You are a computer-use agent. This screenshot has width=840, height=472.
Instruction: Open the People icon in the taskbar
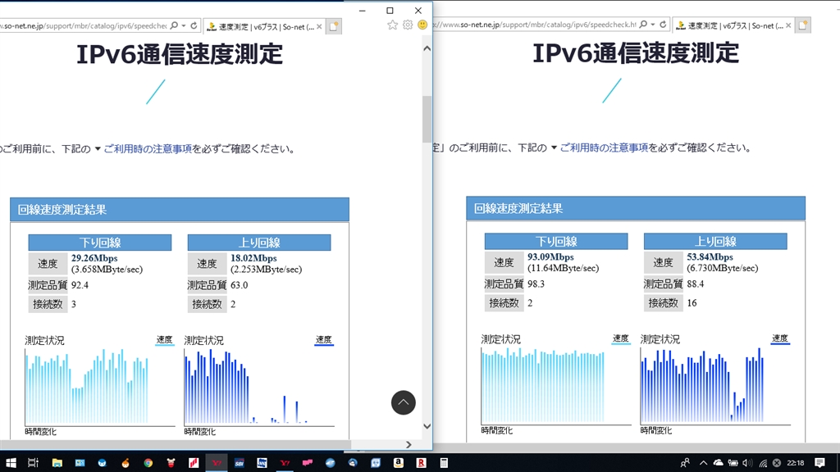coord(685,463)
